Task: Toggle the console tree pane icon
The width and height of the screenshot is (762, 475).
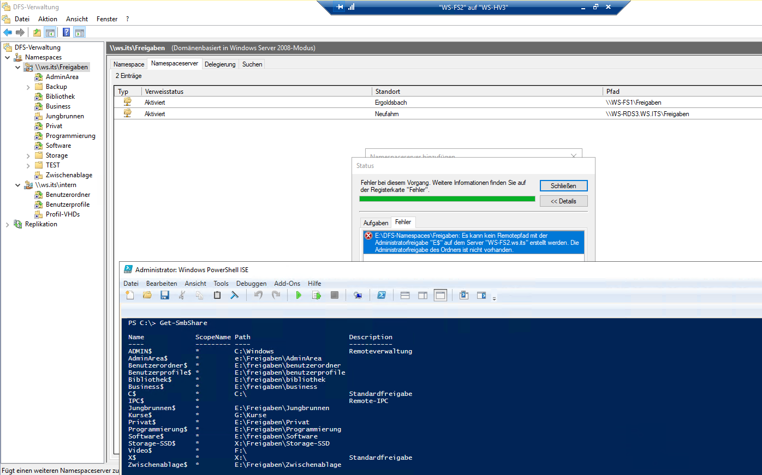Action: point(50,33)
